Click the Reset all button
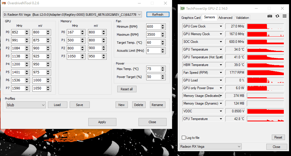This screenshot has height=156, width=291. click(127, 89)
